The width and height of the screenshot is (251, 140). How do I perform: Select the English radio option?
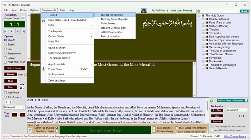pyautogui.click(x=5, y=44)
